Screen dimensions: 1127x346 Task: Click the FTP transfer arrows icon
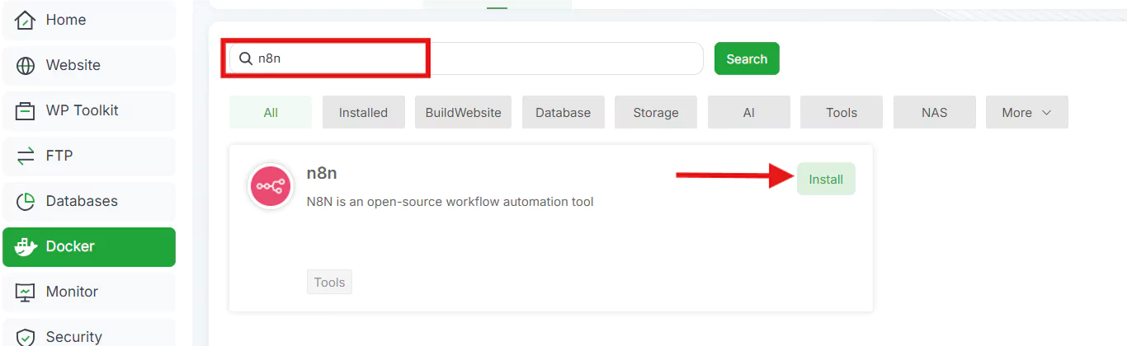pyautogui.click(x=26, y=156)
